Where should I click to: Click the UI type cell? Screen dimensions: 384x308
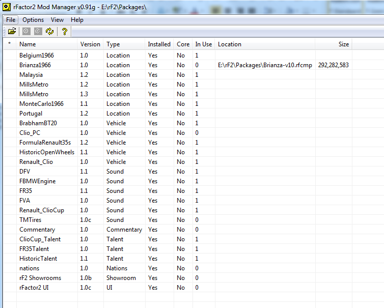click(x=109, y=288)
